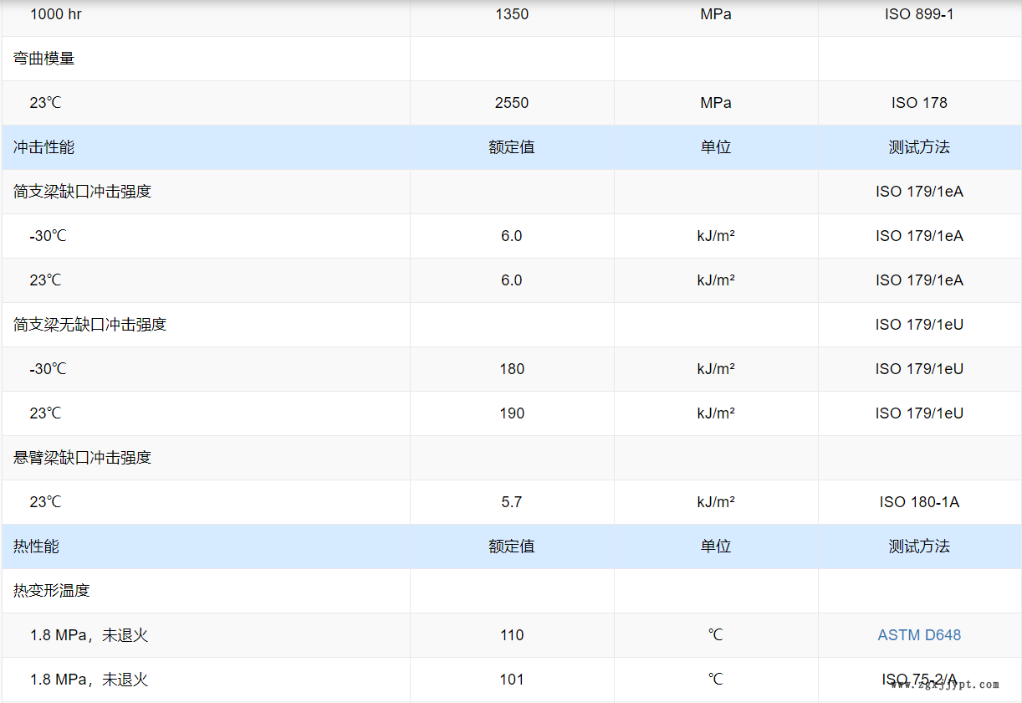1022x703 pixels.
Task: Click "额定值" in the 冲击性能 header row
Action: click(x=512, y=147)
